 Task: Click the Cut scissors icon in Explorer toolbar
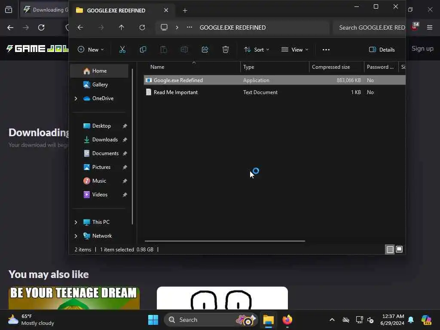tap(122, 50)
